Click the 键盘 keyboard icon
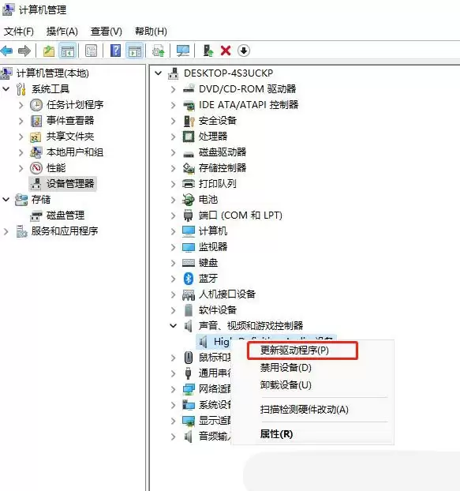The width and height of the screenshot is (460, 491). click(x=189, y=263)
